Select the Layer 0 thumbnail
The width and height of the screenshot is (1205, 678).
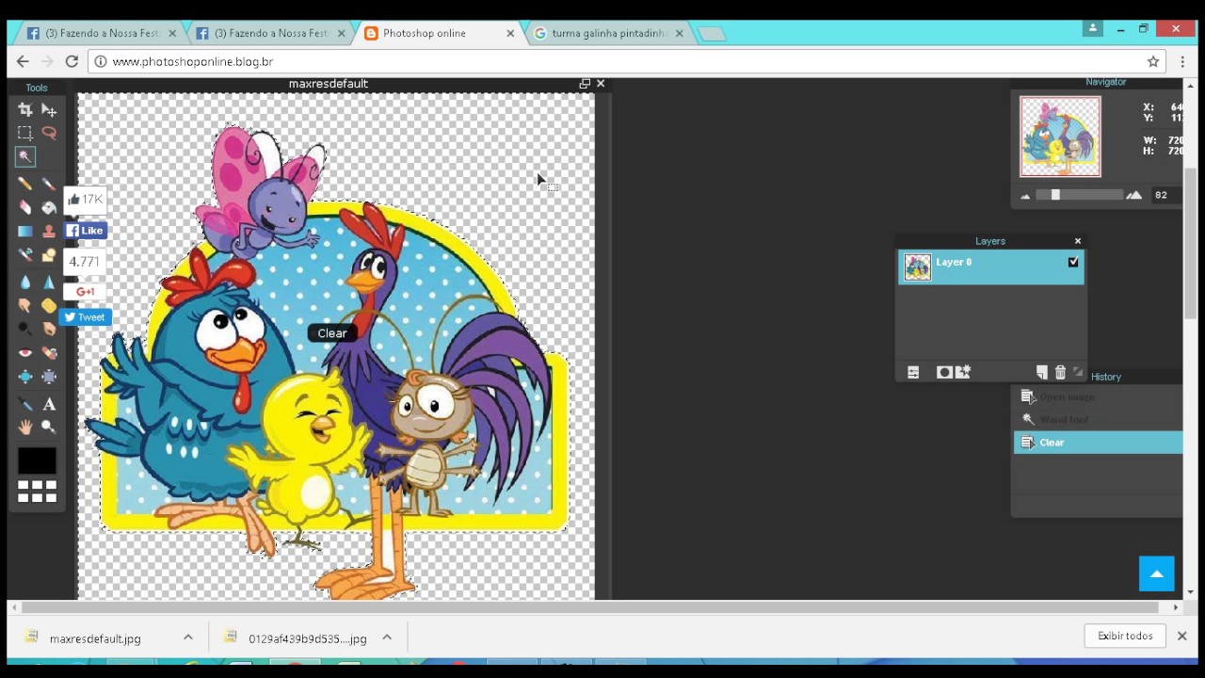917,267
